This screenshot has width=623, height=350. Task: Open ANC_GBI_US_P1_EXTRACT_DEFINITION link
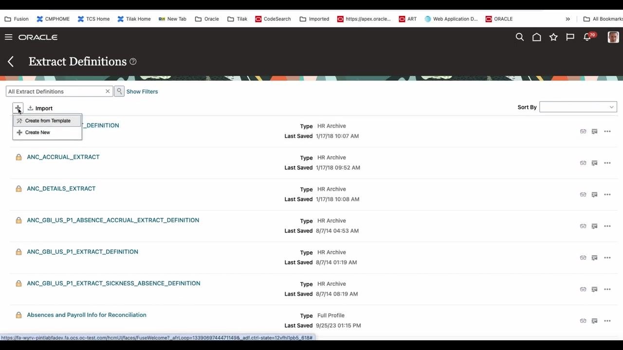click(82, 252)
